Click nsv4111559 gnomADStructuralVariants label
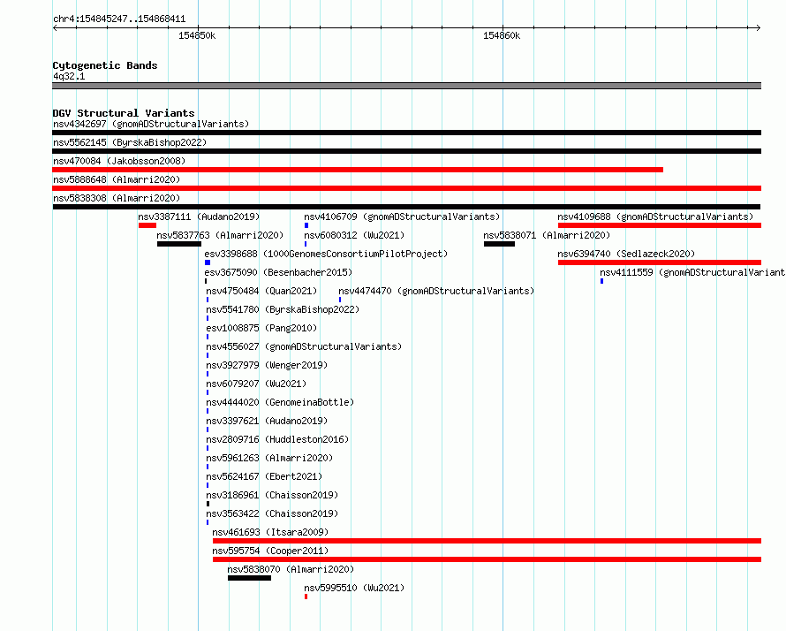This screenshot has height=631, width=786. [692, 272]
